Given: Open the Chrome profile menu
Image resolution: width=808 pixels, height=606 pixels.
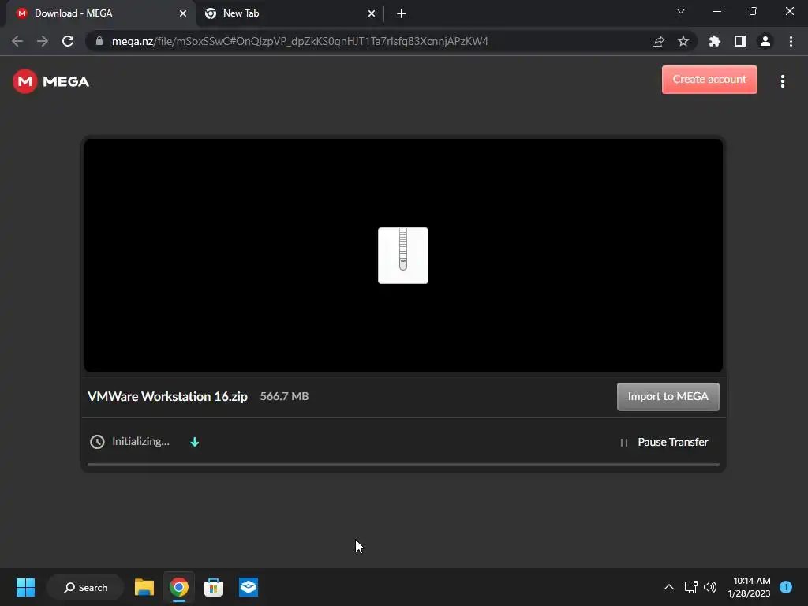Looking at the screenshot, I should pyautogui.click(x=765, y=41).
